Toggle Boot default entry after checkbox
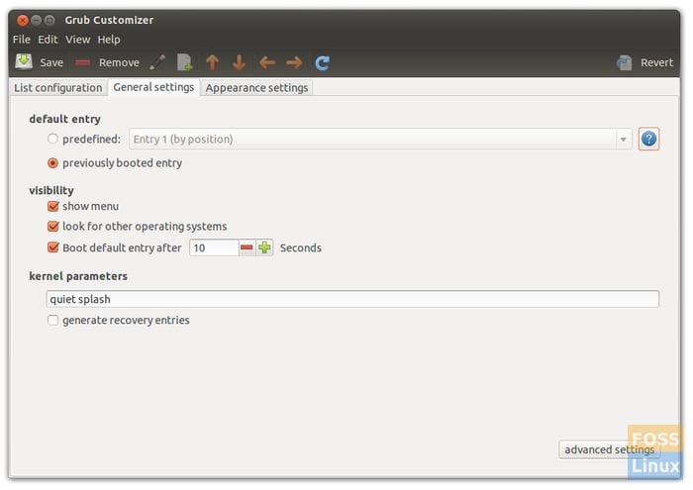This screenshot has width=693, height=490. click(53, 247)
